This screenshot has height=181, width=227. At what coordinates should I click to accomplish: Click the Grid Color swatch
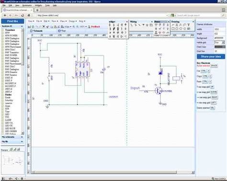click(219, 47)
